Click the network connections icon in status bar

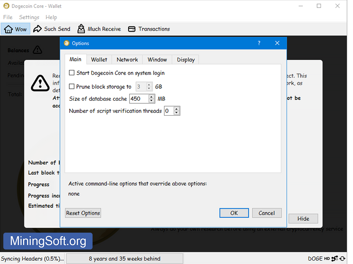tap(334, 259)
